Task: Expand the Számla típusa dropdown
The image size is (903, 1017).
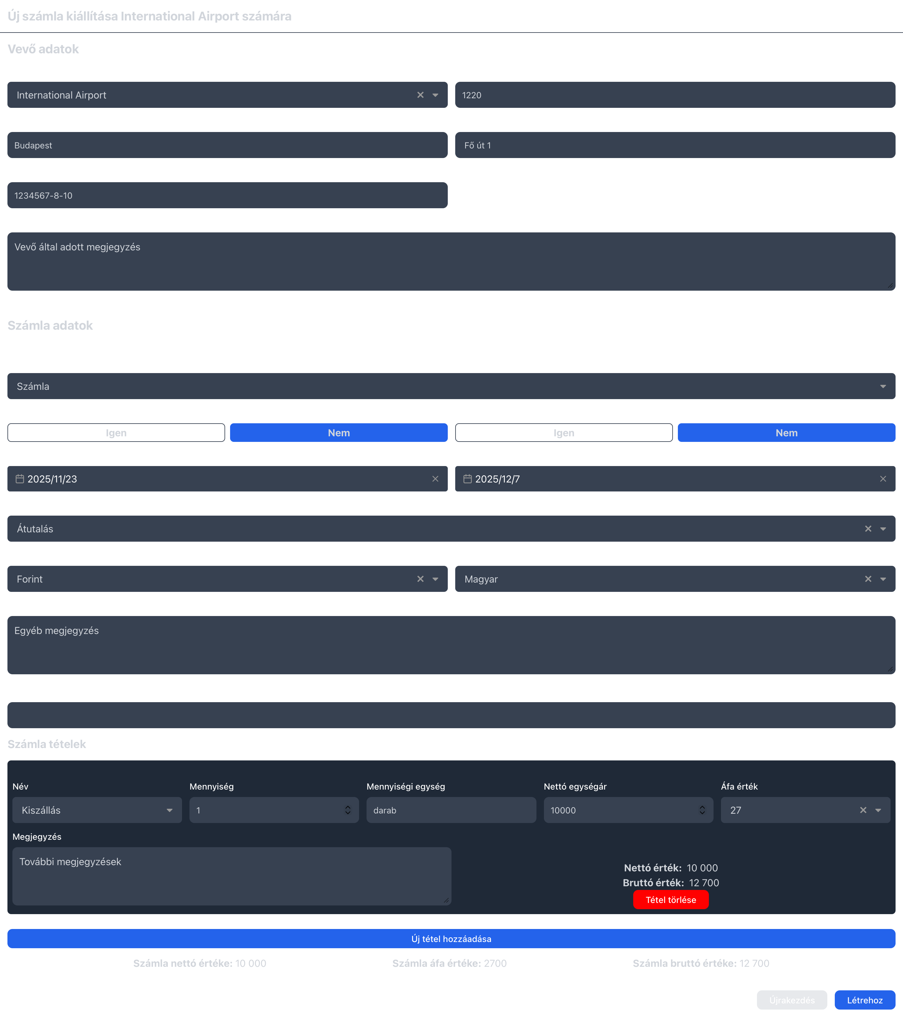Action: (883, 387)
